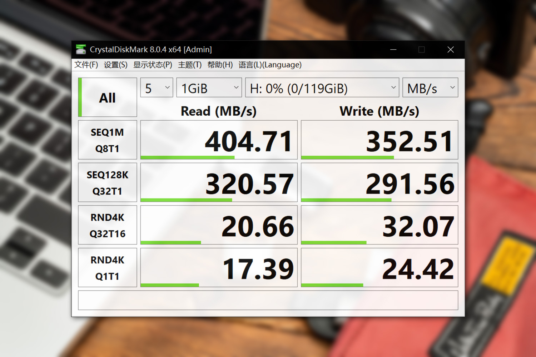Expand the test count dropdown showing 5
The image size is (536, 357).
click(157, 87)
